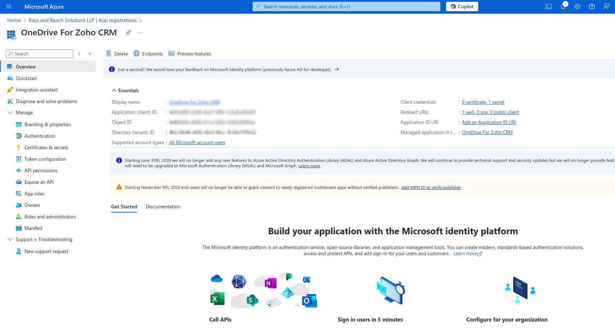The image size is (615, 328).
Task: Click the App roles icon
Action: [19, 194]
